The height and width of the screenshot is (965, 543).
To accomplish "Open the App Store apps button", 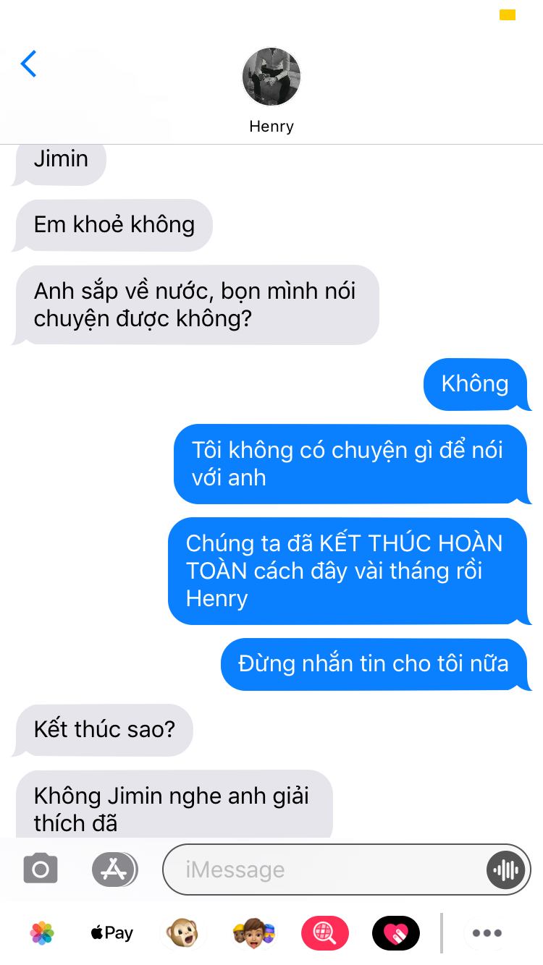I will [x=114, y=870].
